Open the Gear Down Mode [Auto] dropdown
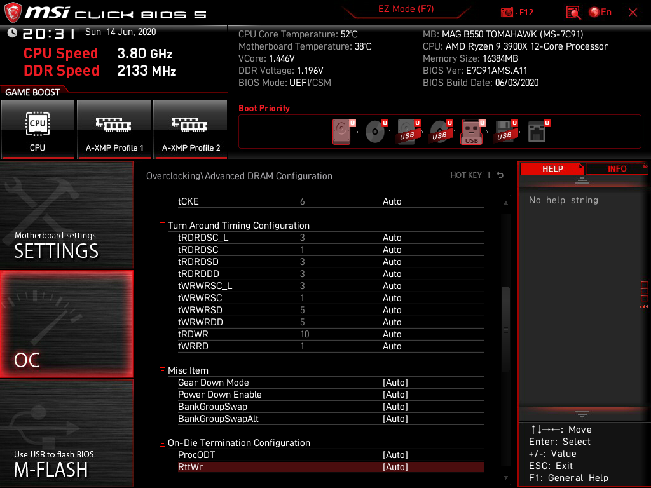Image resolution: width=651 pixels, height=488 pixels. click(395, 383)
